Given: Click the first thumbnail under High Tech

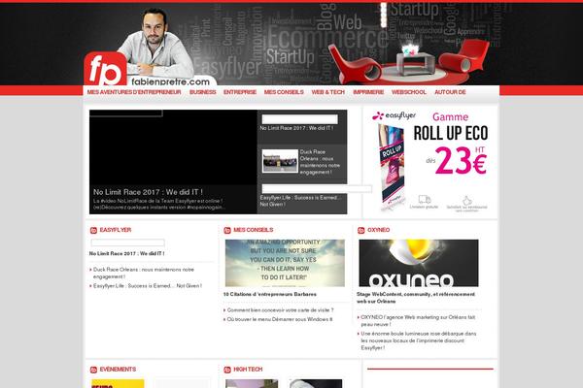Looking at the screenshot, I should (252, 383).
